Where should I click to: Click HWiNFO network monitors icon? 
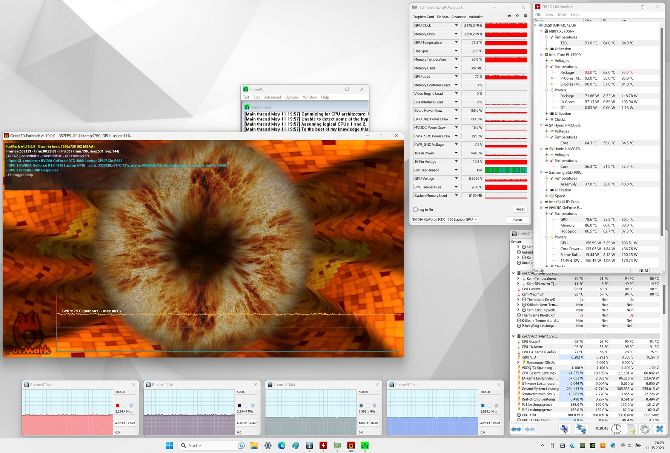(581, 429)
